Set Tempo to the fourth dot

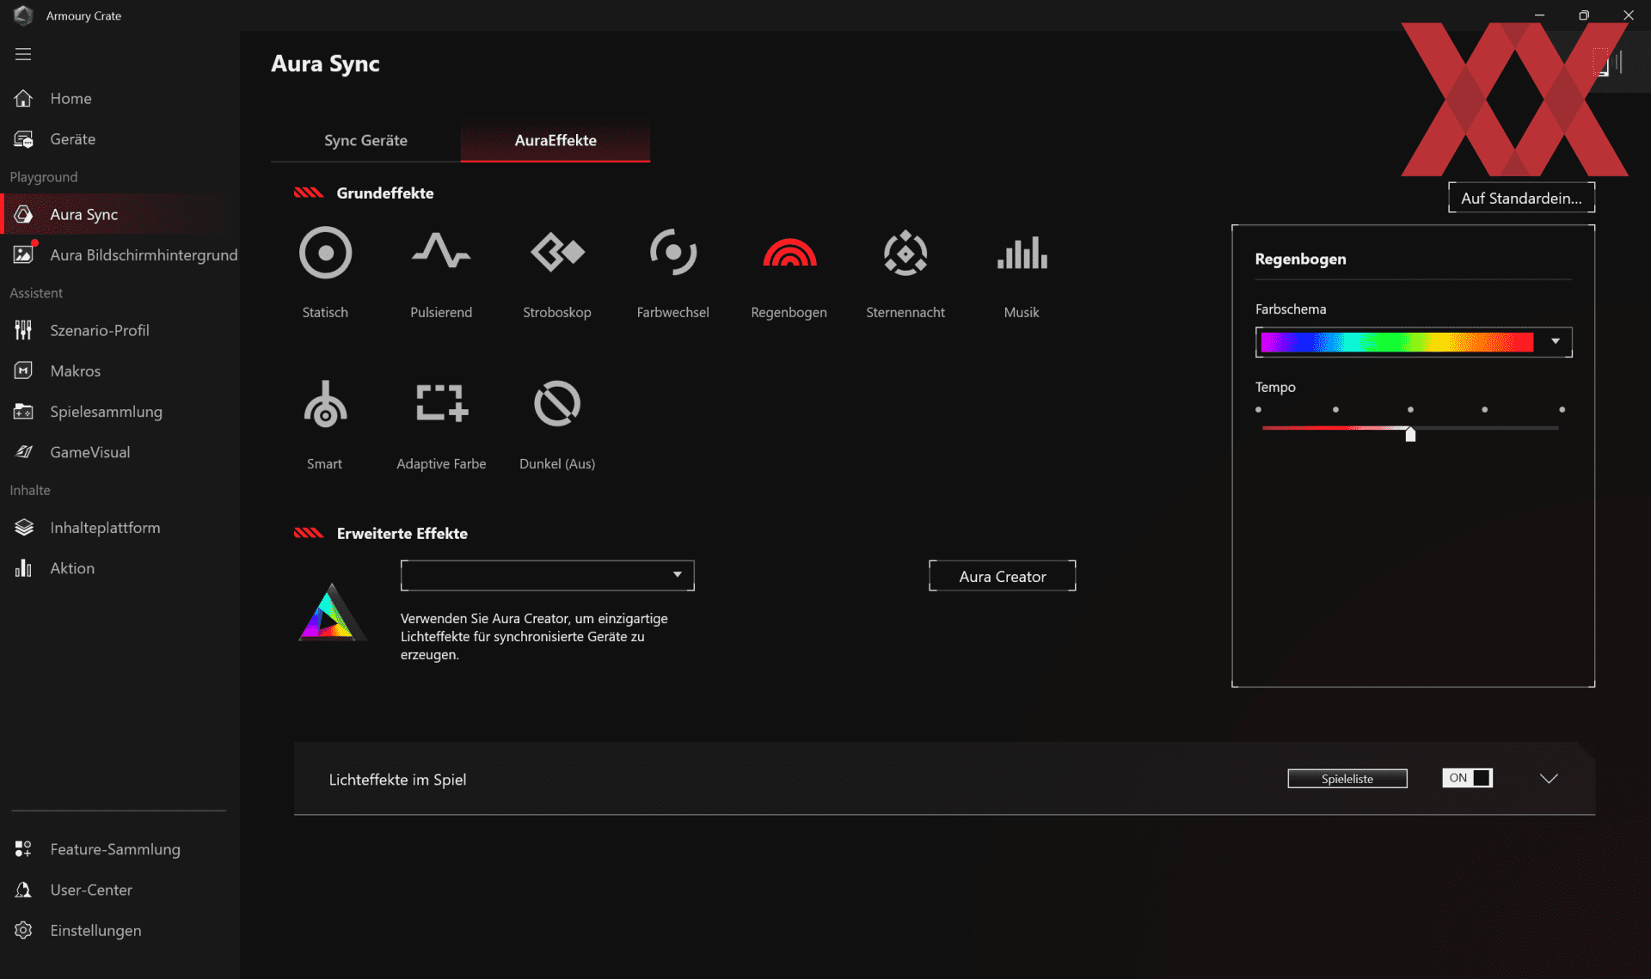point(1484,410)
